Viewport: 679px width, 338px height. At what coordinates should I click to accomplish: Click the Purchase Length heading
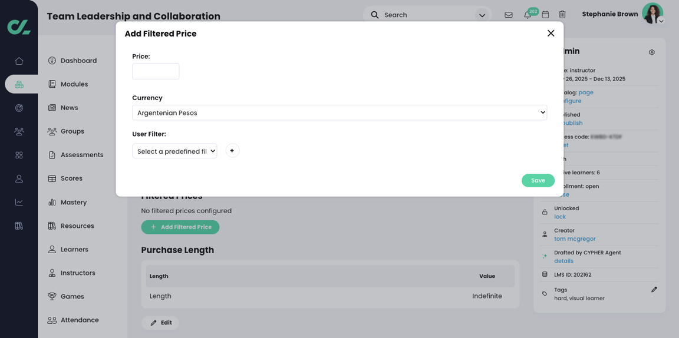pyautogui.click(x=177, y=250)
